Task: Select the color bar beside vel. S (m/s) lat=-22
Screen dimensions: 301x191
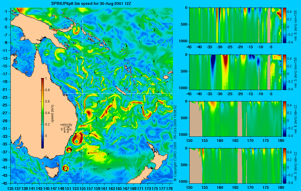Action: coord(285,166)
